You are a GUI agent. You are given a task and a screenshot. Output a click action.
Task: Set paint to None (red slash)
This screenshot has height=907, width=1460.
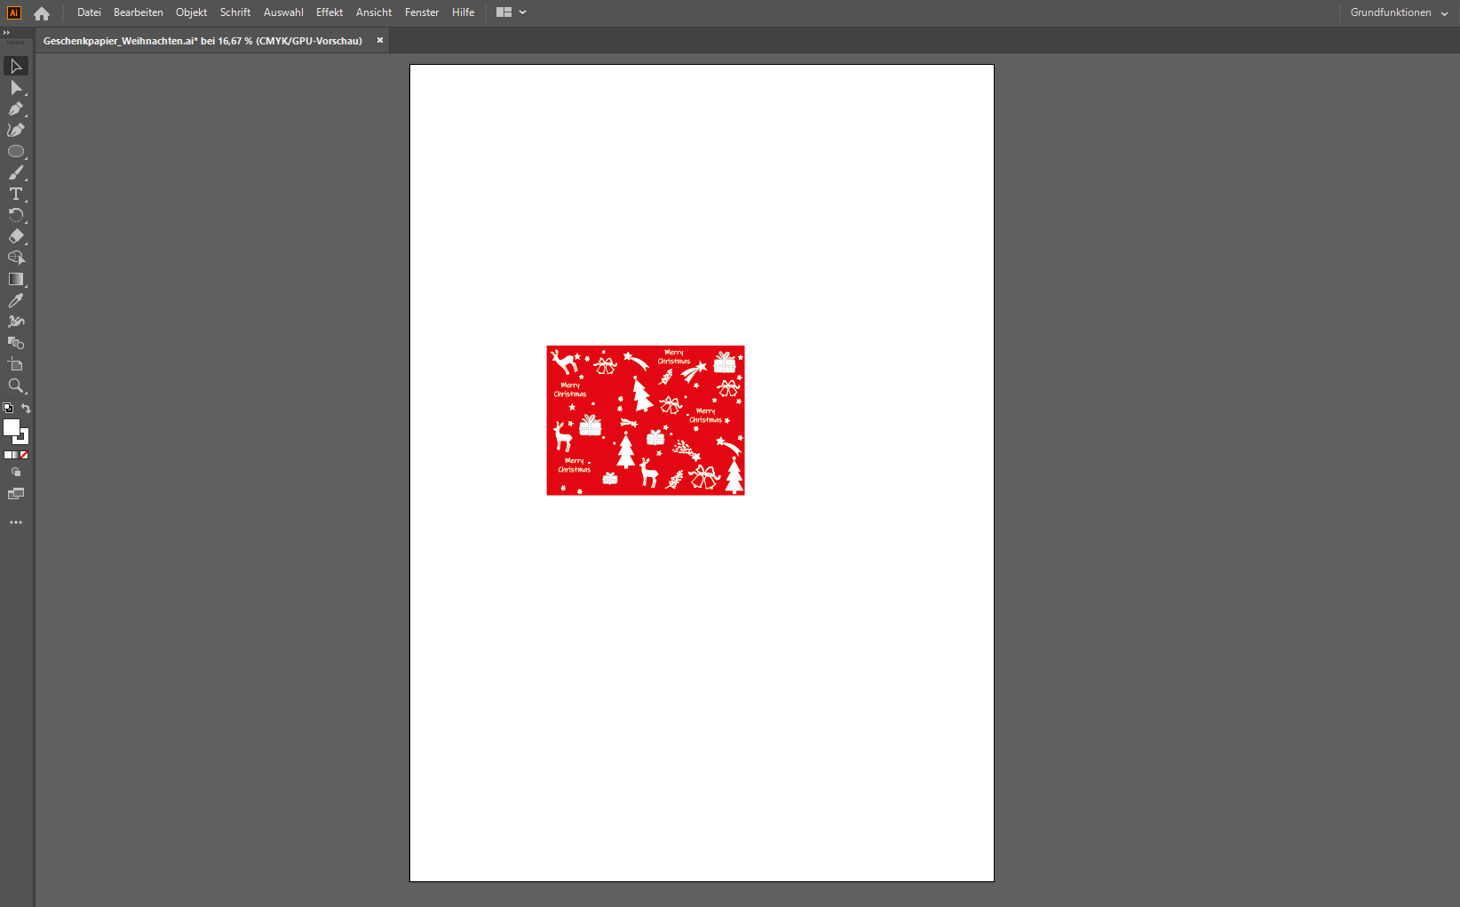tap(24, 455)
